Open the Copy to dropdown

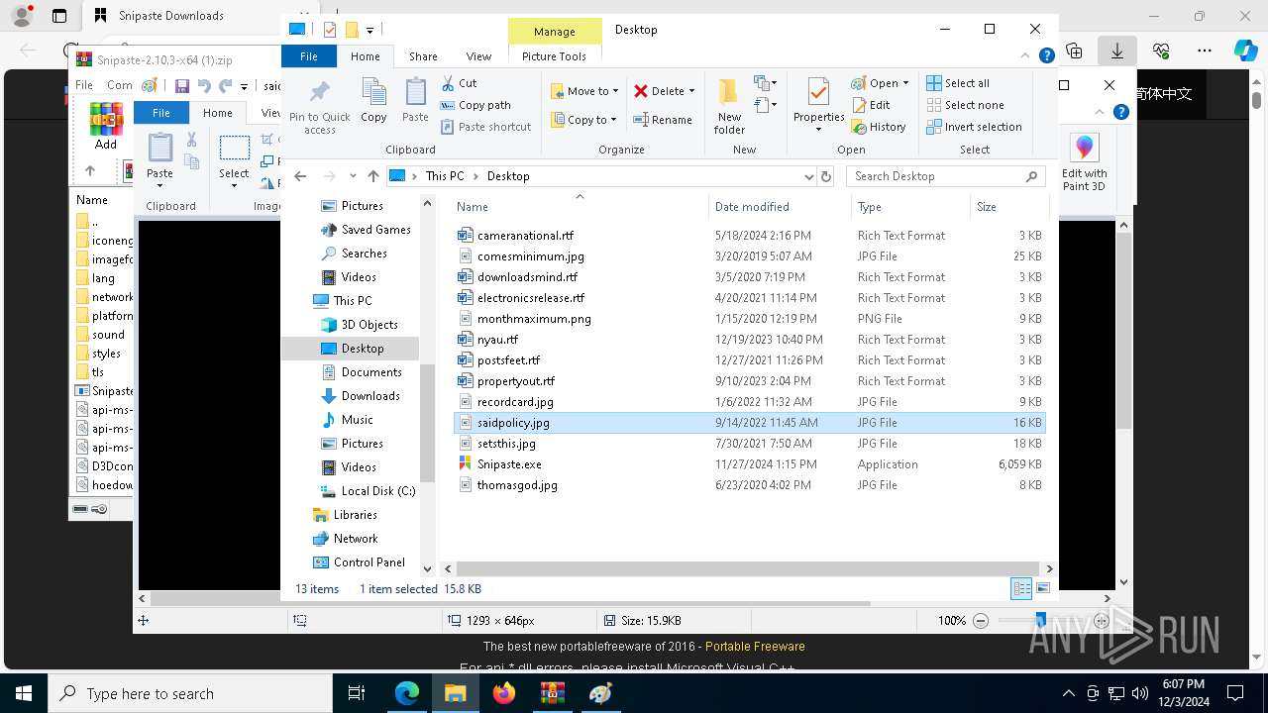[583, 120]
